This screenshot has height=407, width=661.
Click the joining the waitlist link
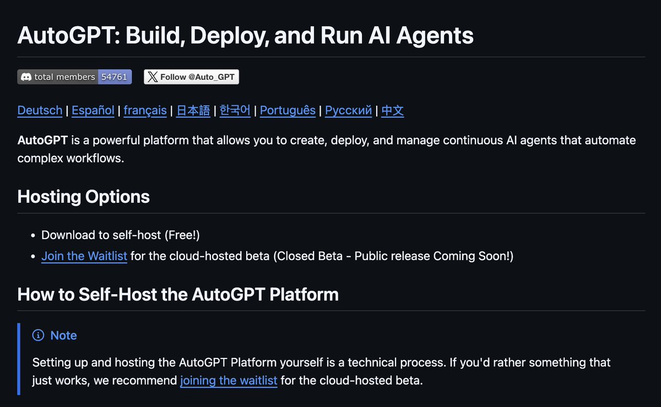tap(229, 380)
